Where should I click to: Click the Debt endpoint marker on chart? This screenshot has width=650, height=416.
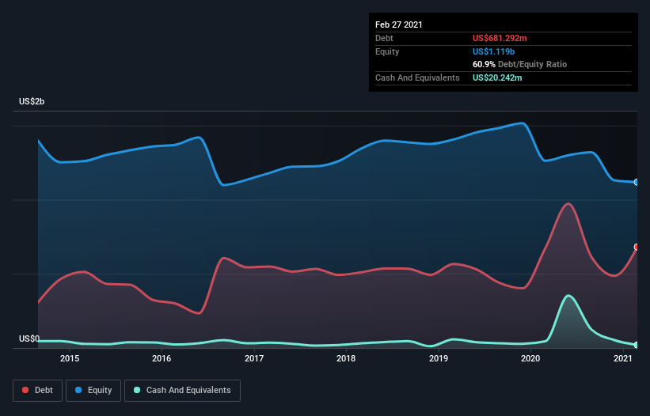click(x=637, y=247)
